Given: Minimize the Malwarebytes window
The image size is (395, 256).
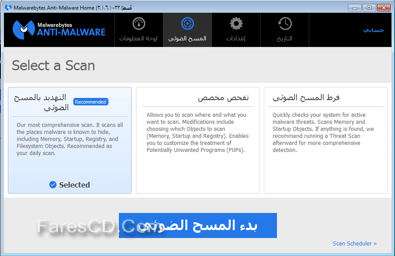Looking at the screenshot, I should pos(355,8).
